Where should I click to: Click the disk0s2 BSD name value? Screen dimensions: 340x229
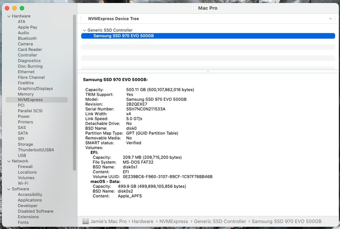click(x=125, y=191)
